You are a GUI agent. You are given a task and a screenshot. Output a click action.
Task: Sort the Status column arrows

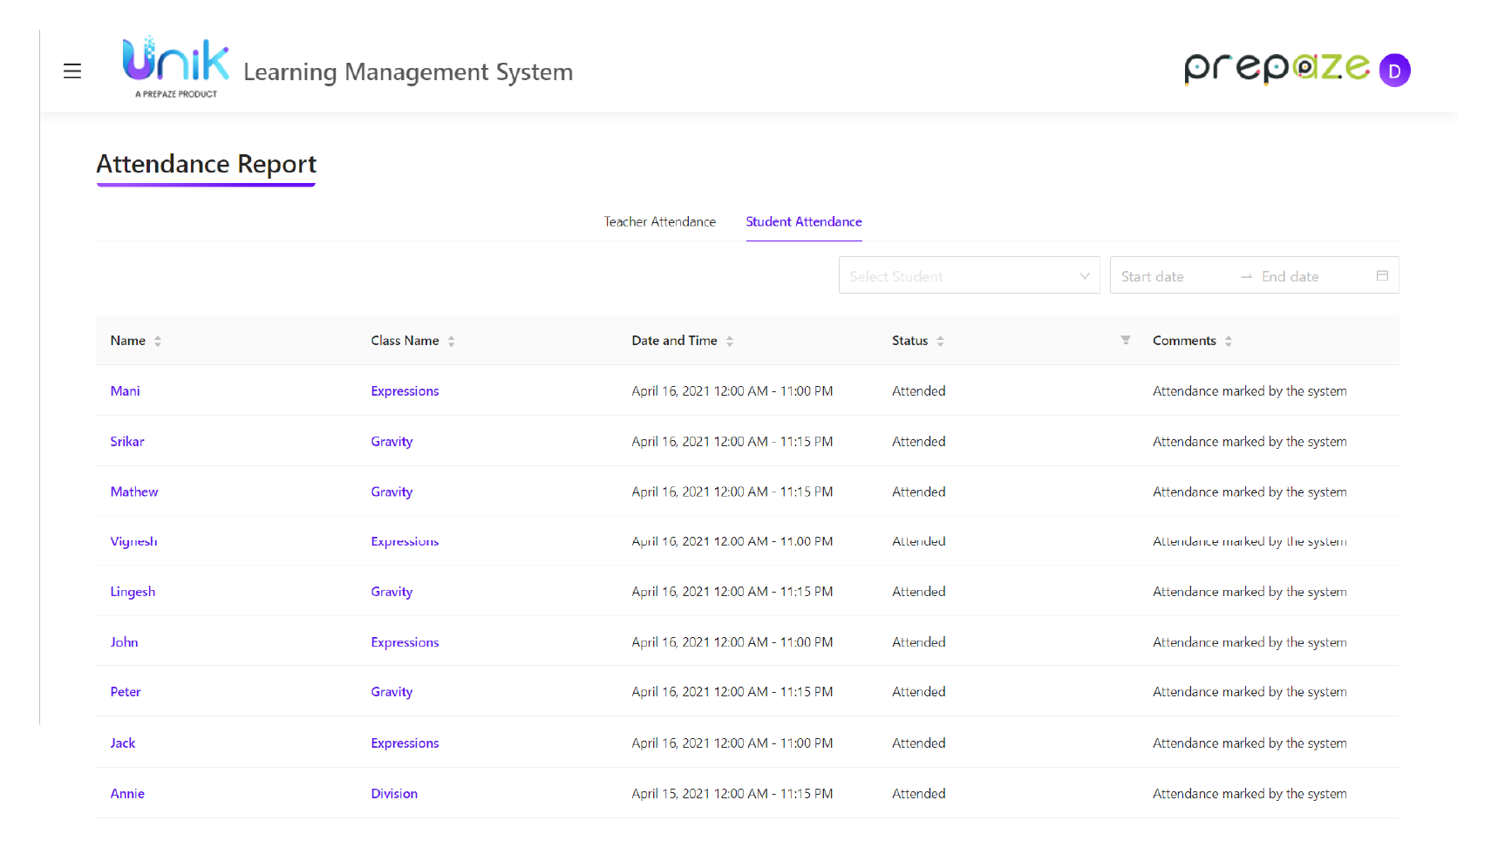pyautogui.click(x=941, y=341)
